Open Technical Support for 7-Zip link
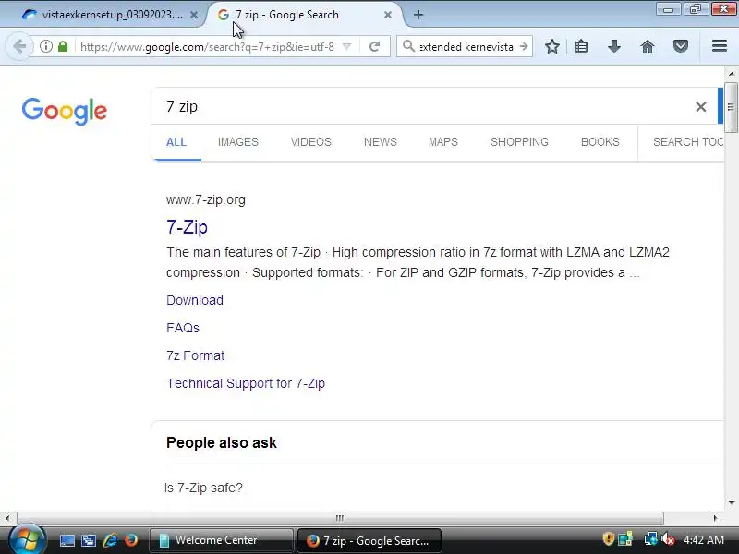739x554 pixels. 246,383
